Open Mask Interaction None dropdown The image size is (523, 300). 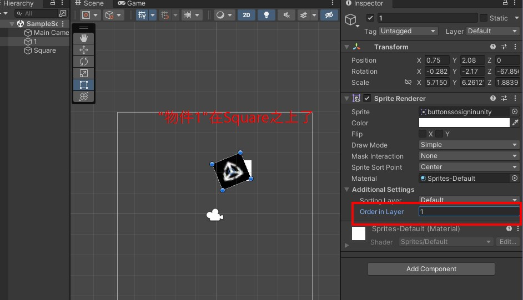click(469, 156)
